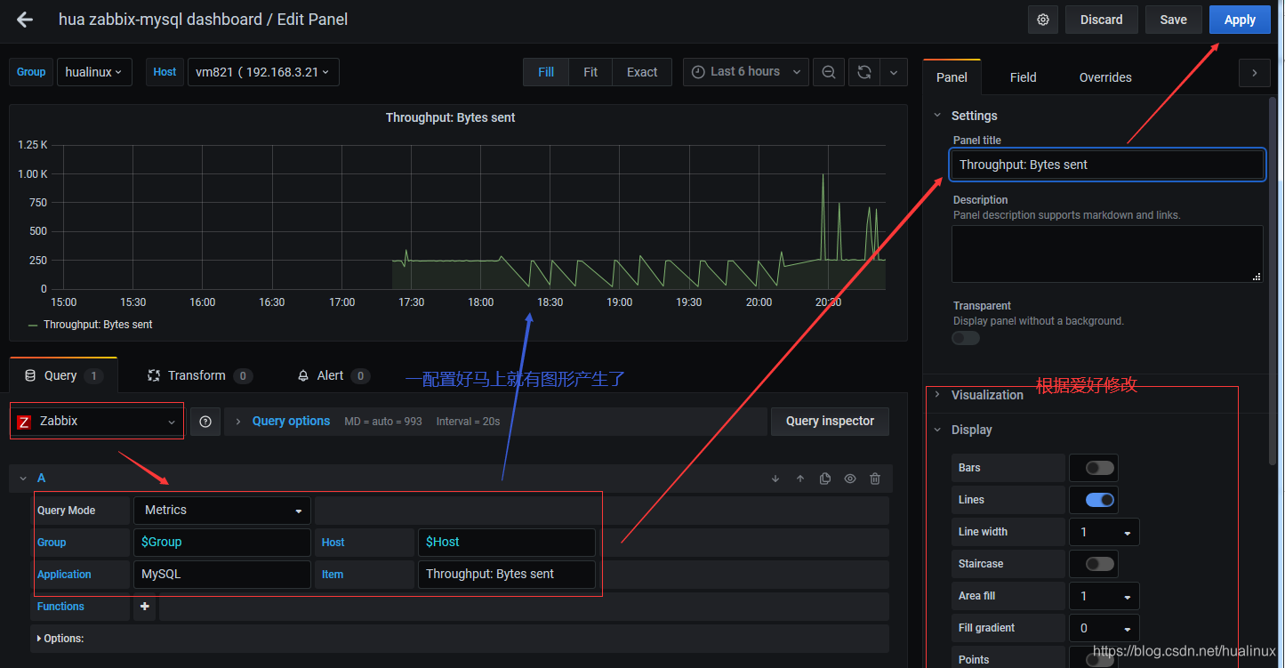This screenshot has width=1285, height=668.
Task: Add a function with plus button
Action: pyautogui.click(x=145, y=607)
